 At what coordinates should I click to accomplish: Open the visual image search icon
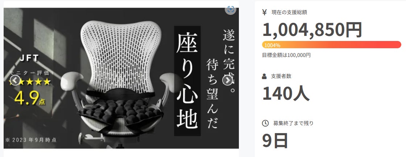pos(231,9)
